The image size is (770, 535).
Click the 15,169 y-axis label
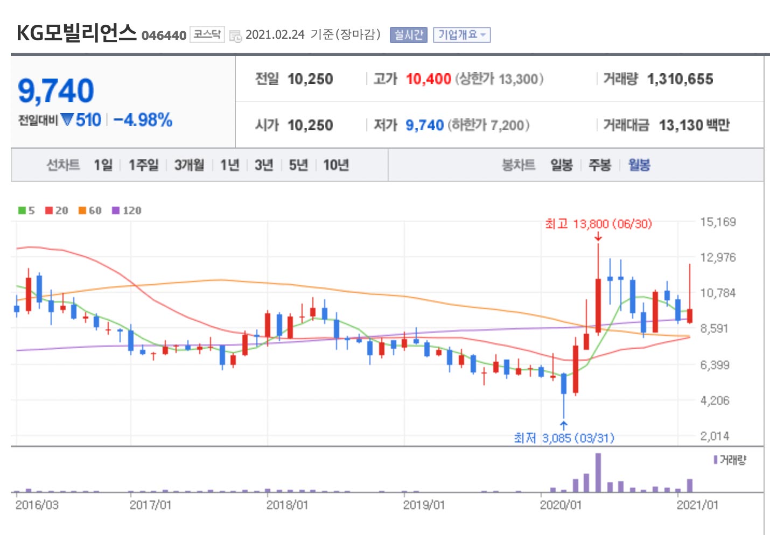[x=718, y=222]
